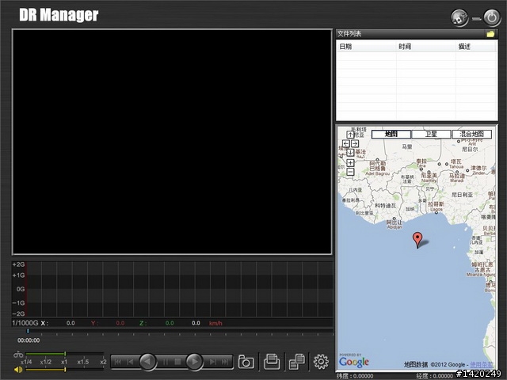Pan the map up with the up arrow

[350, 135]
